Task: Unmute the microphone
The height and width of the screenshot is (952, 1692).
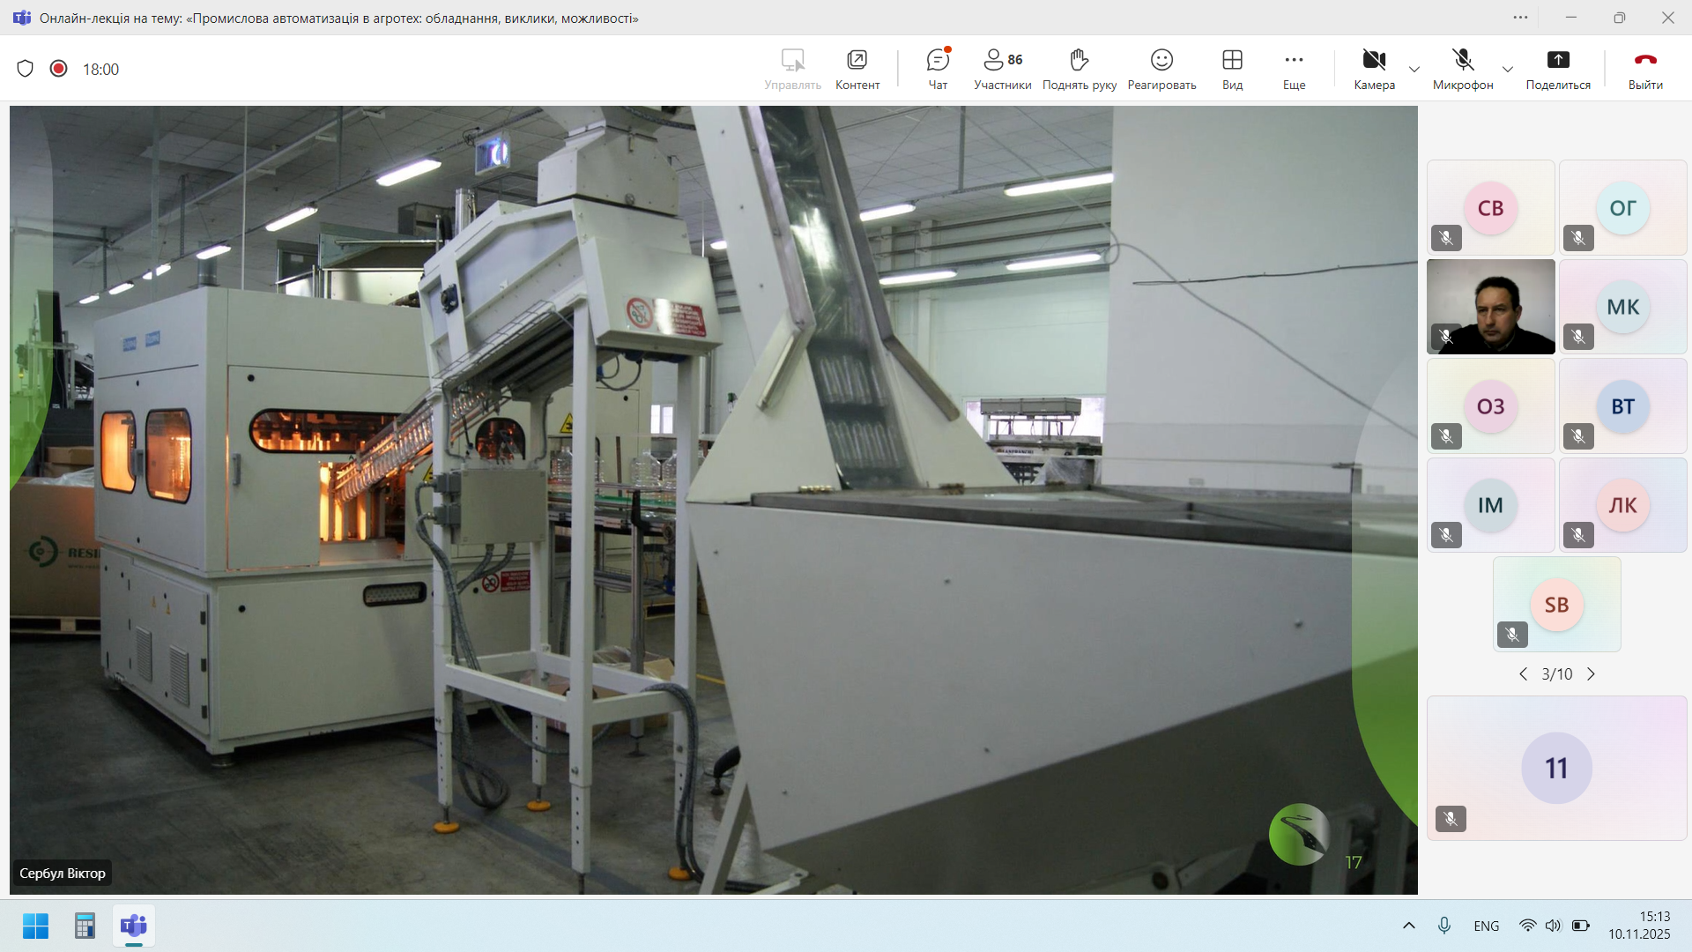Action: 1462,69
